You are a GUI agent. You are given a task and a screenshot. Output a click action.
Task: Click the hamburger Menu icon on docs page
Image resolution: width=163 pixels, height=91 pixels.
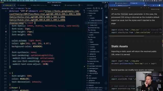point(112,9)
